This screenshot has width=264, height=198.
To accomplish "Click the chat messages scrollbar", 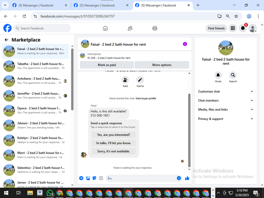I will pyautogui.click(x=190, y=130).
